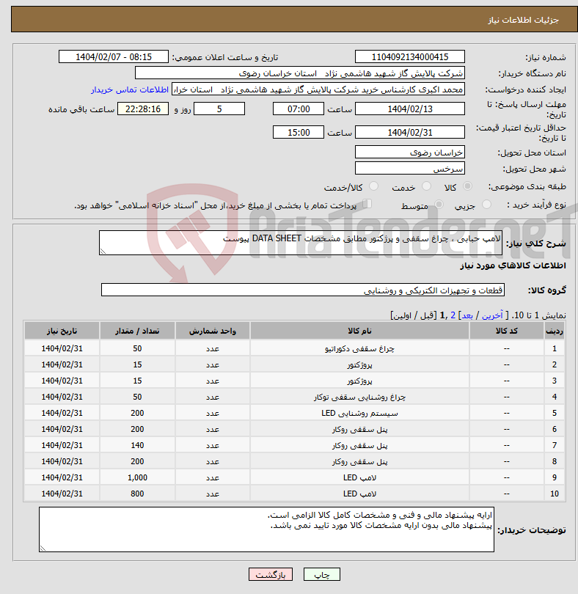The height and width of the screenshot is (594, 578).
Task: Click the جزئیات اطلاعات نیاز header title
Action: 523,20
